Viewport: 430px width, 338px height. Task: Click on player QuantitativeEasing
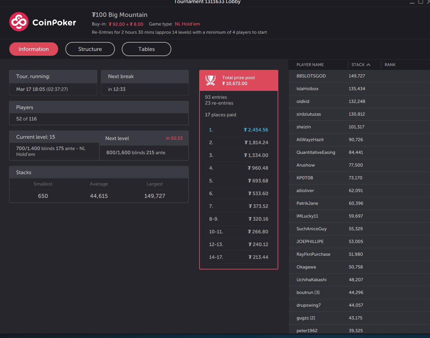[315, 152]
